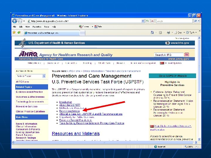Image resolution: width=211 pixels, height=158 pixels.
Task: Open the Help menu
Action: pos(54,27)
